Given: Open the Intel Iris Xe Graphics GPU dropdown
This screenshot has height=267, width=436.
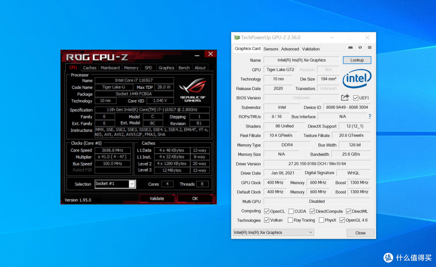Looking at the screenshot, I should click(273, 232).
